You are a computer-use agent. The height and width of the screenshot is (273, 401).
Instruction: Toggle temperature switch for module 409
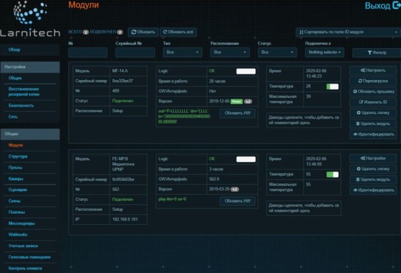[x=333, y=87]
